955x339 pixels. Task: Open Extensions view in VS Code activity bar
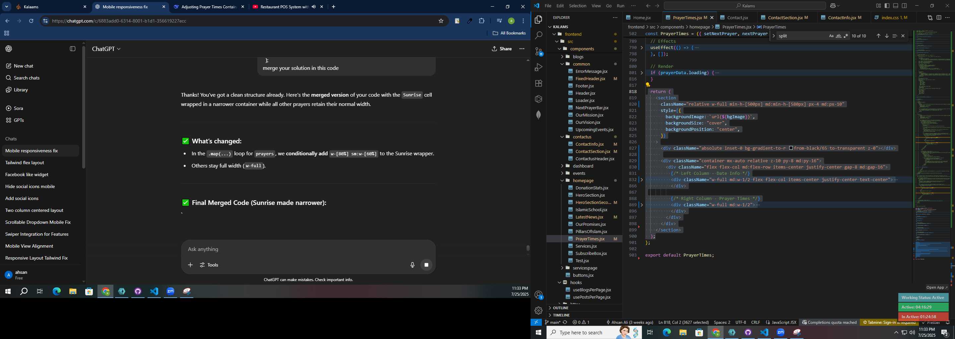click(538, 83)
